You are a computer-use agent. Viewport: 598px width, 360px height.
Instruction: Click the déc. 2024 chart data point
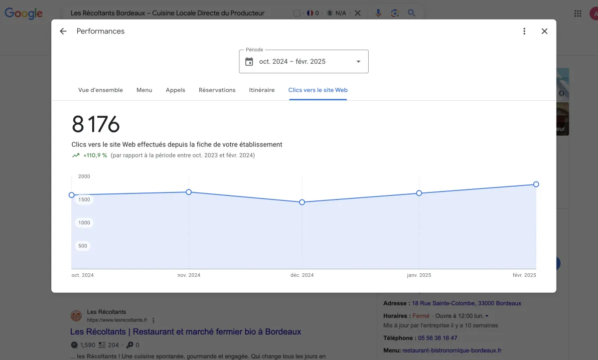302,202
